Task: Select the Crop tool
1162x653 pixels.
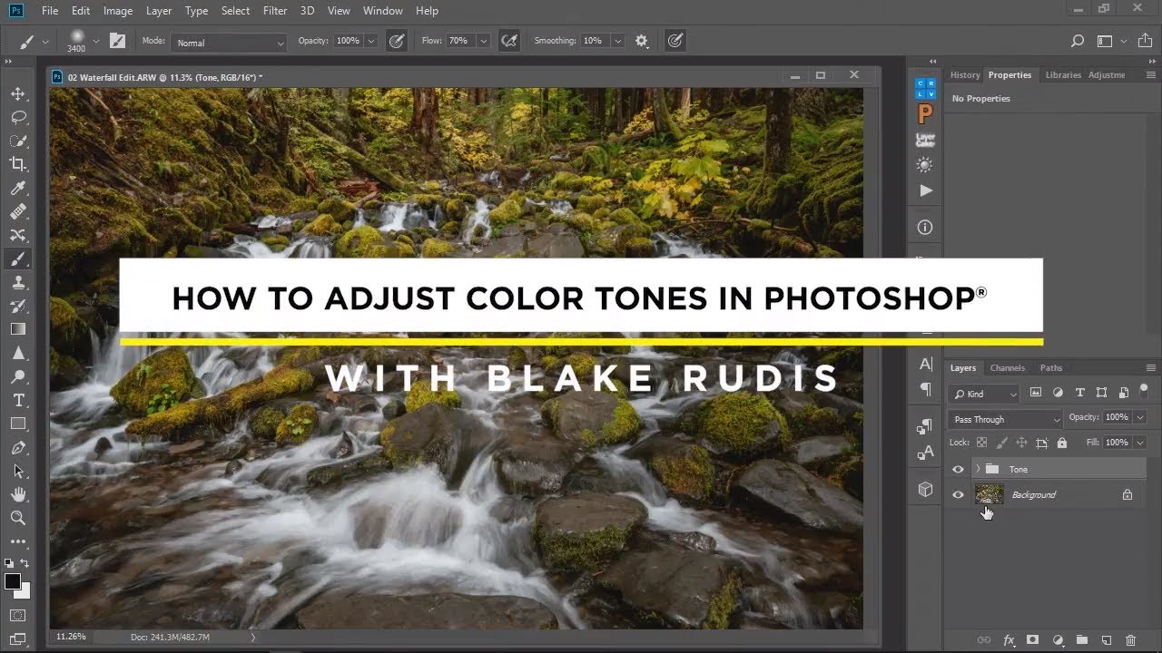Action: click(17, 164)
